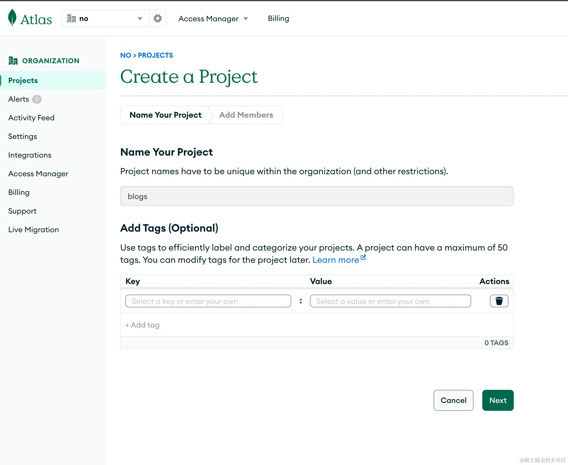Screen dimensions: 568x465
Task: Go to Activity Feed in sidebar
Action: coord(31,118)
